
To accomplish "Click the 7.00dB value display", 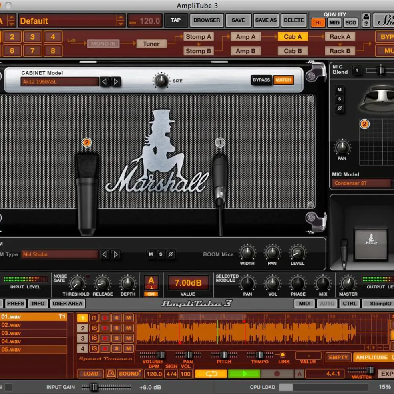I will click(188, 283).
